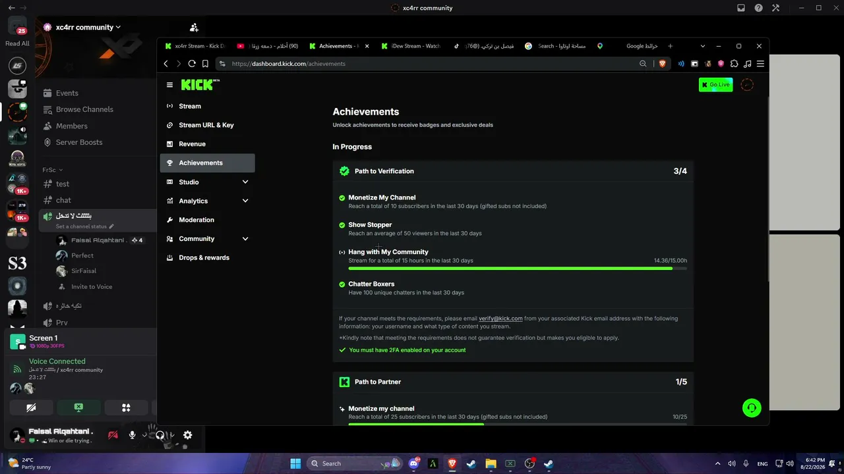
Task: Toggle the red game activity icon
Action: (x=113, y=435)
